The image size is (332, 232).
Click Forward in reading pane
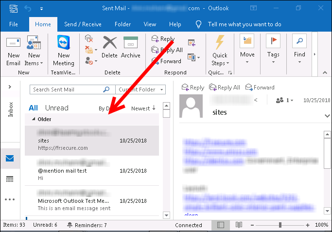point(260,87)
